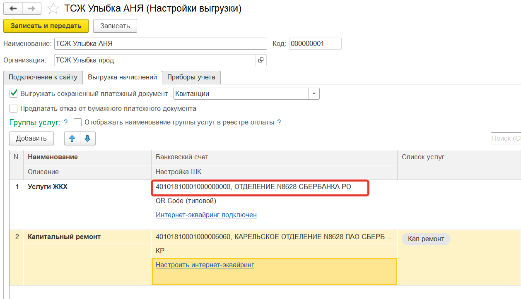521x299 pixels.
Task: Click the Добавить button
Action: [x=31, y=139]
